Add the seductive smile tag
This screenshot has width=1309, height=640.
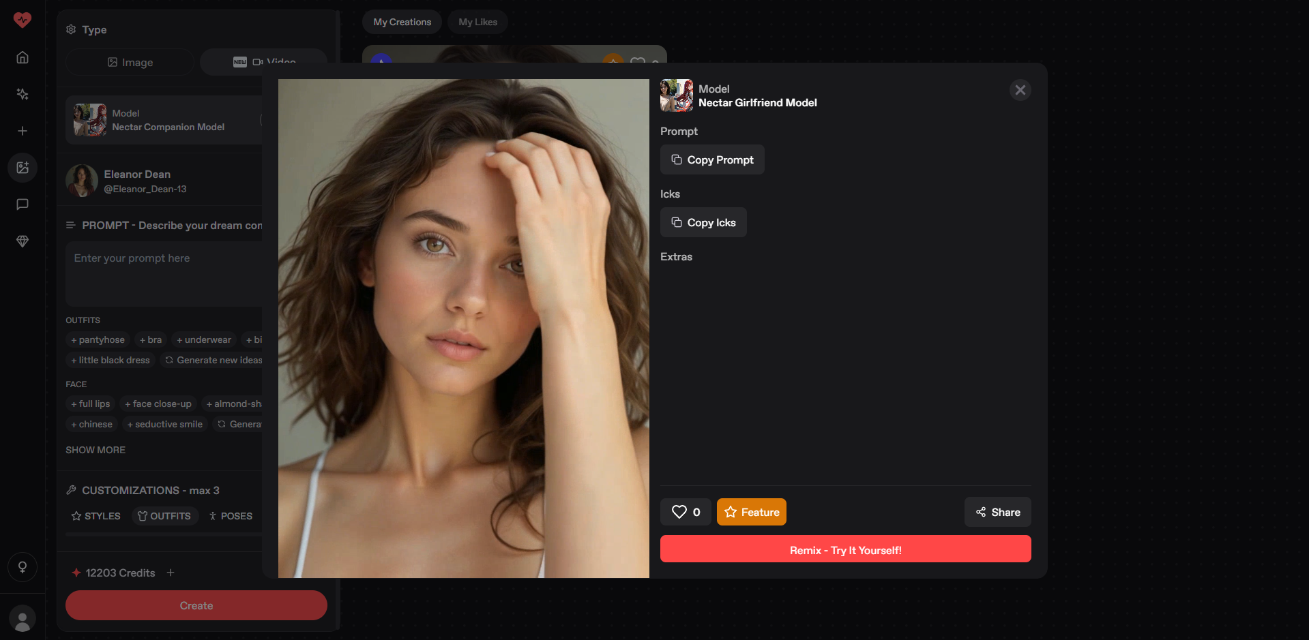[165, 424]
